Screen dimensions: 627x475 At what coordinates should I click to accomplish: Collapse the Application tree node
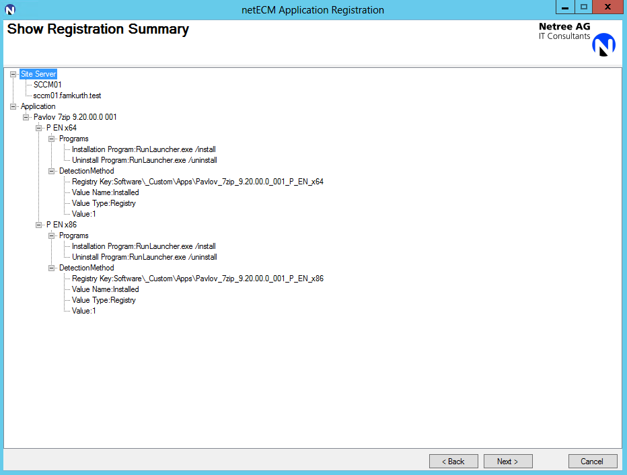(13, 106)
